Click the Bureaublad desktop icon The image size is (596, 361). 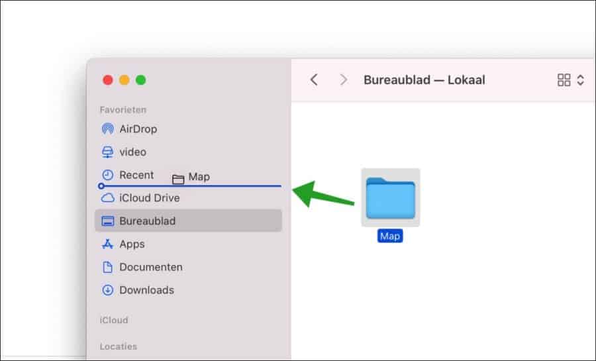pos(107,221)
